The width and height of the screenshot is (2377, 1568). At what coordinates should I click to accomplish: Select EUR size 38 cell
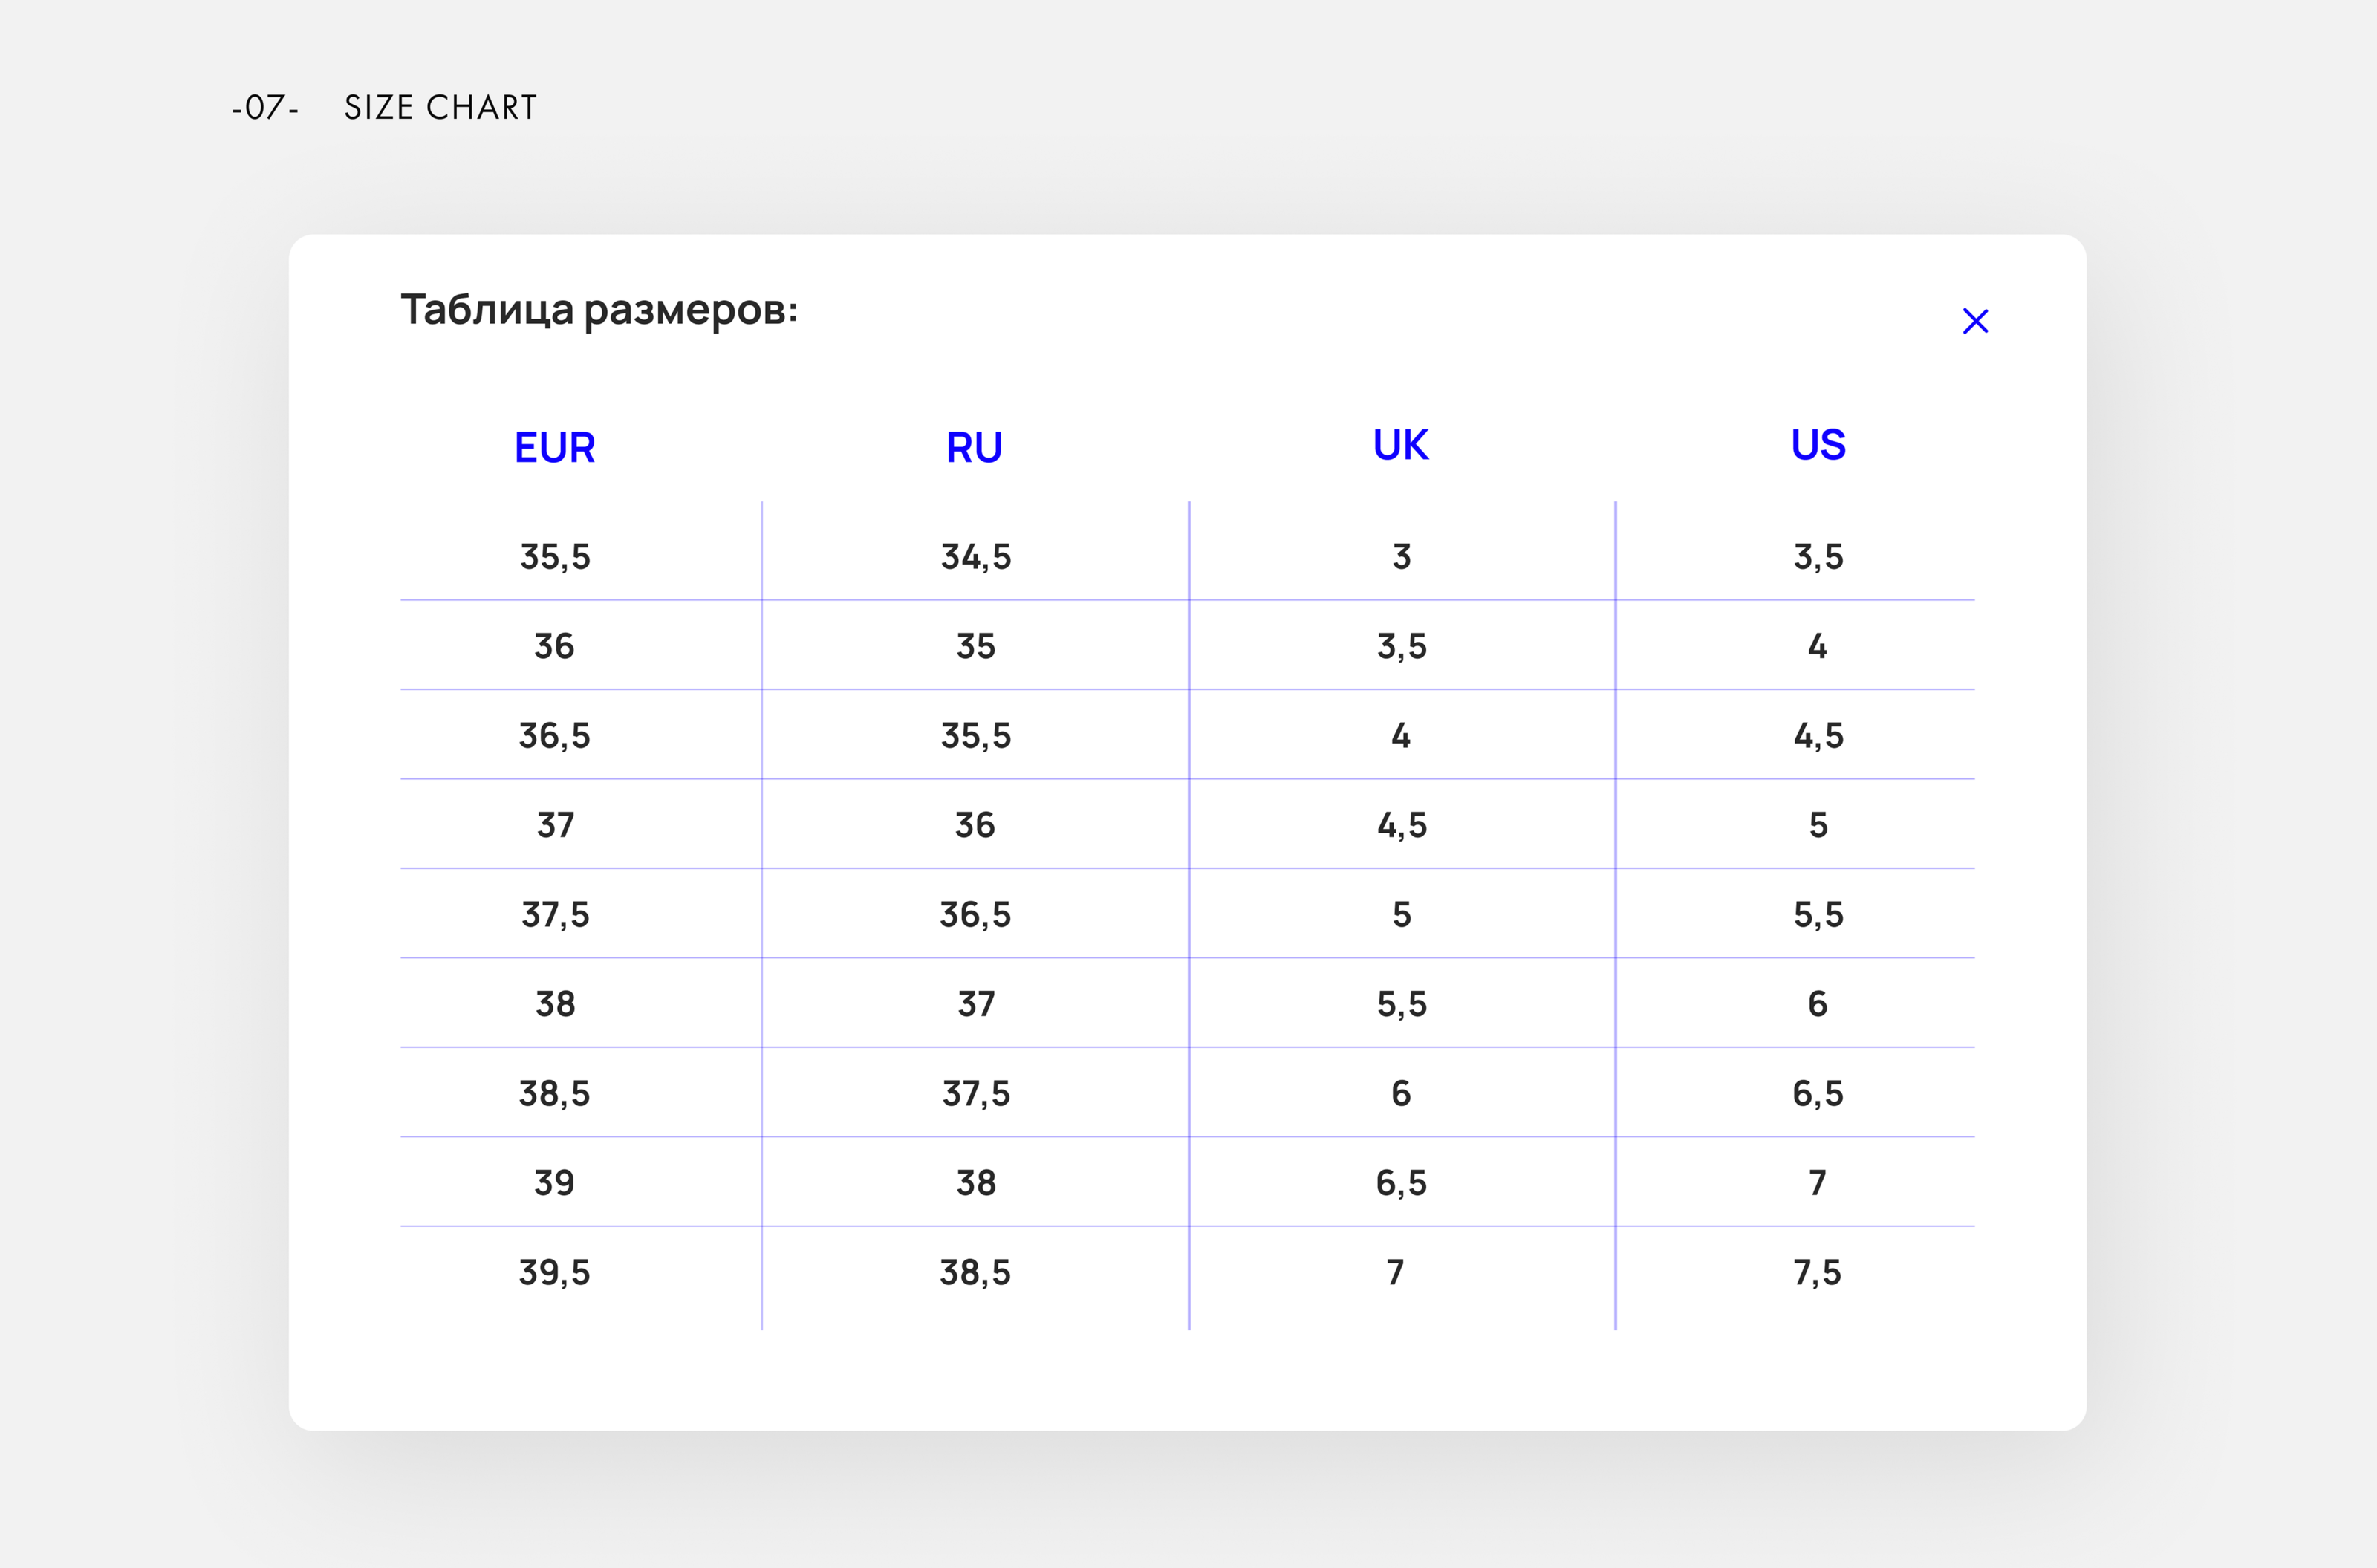click(555, 1004)
